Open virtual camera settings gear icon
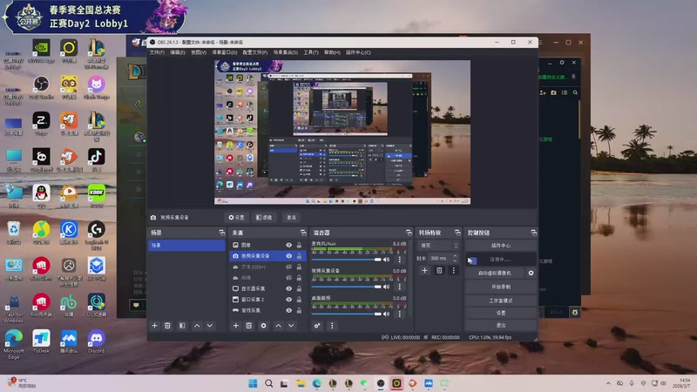 (531, 273)
